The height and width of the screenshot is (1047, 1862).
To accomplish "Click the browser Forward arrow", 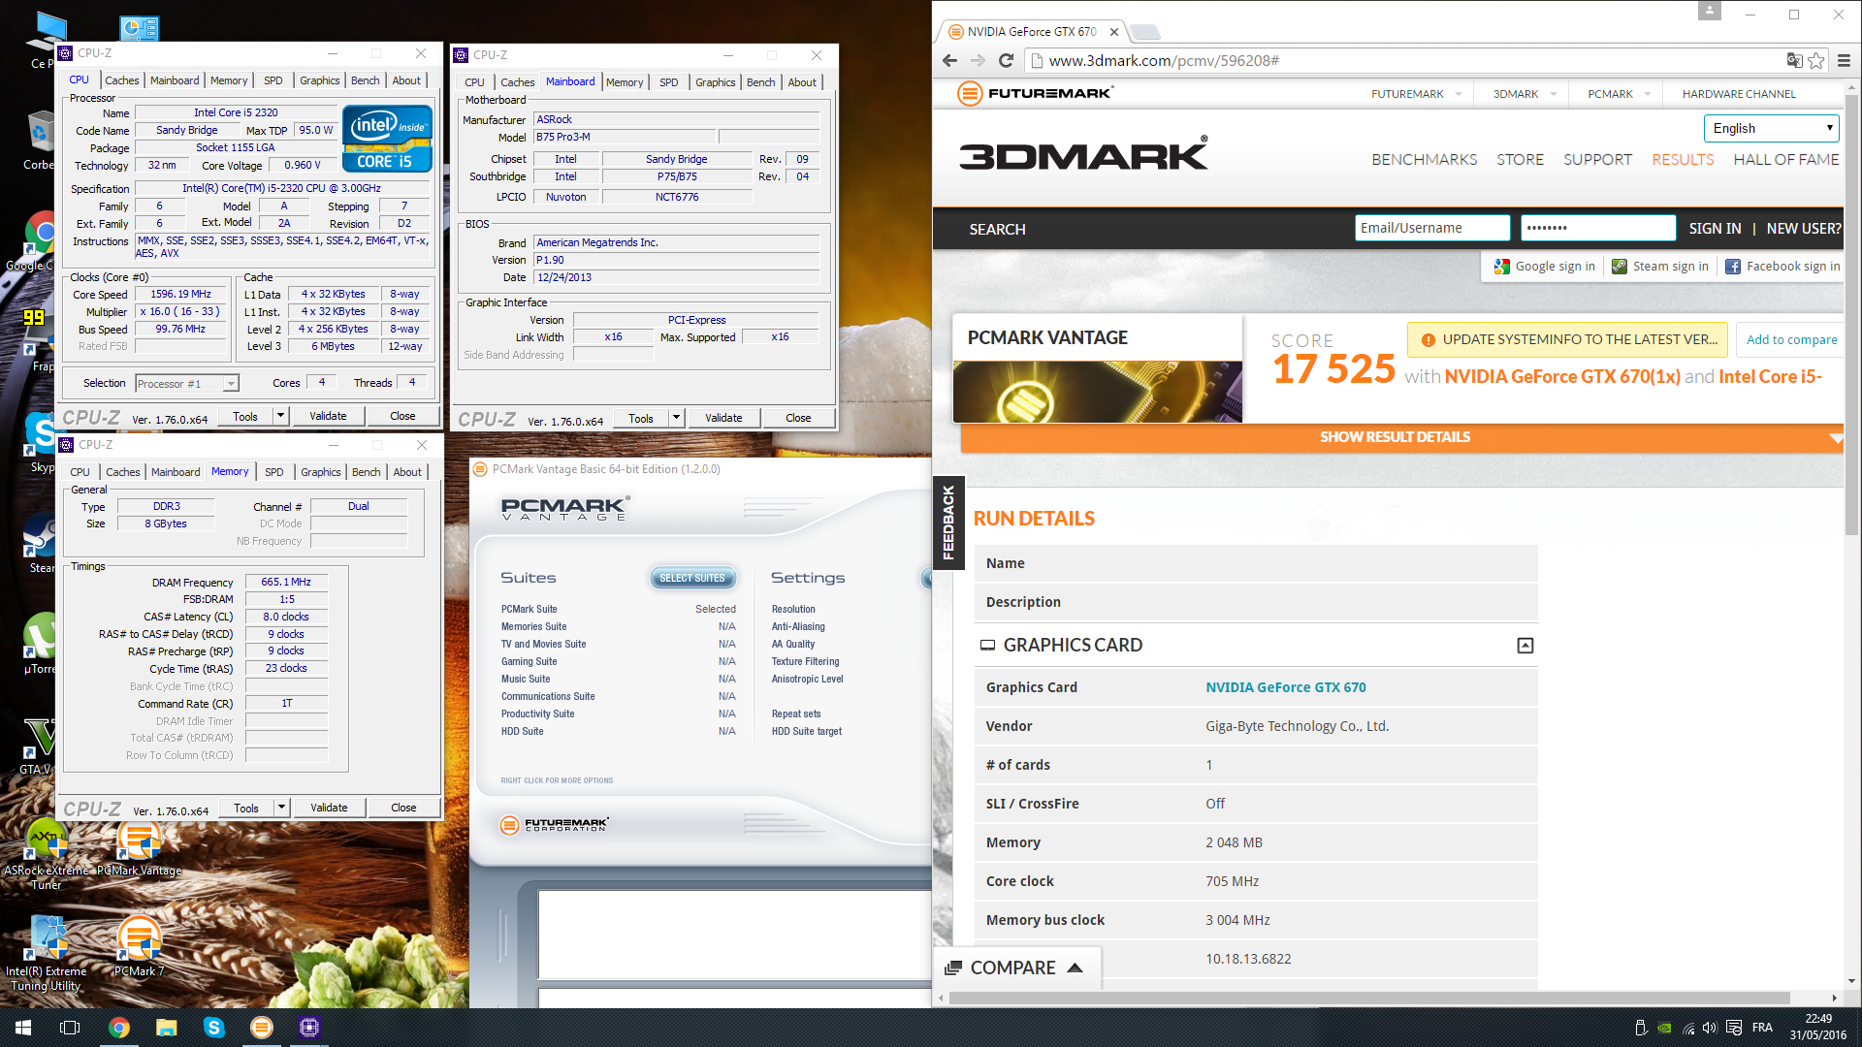I will [x=978, y=60].
